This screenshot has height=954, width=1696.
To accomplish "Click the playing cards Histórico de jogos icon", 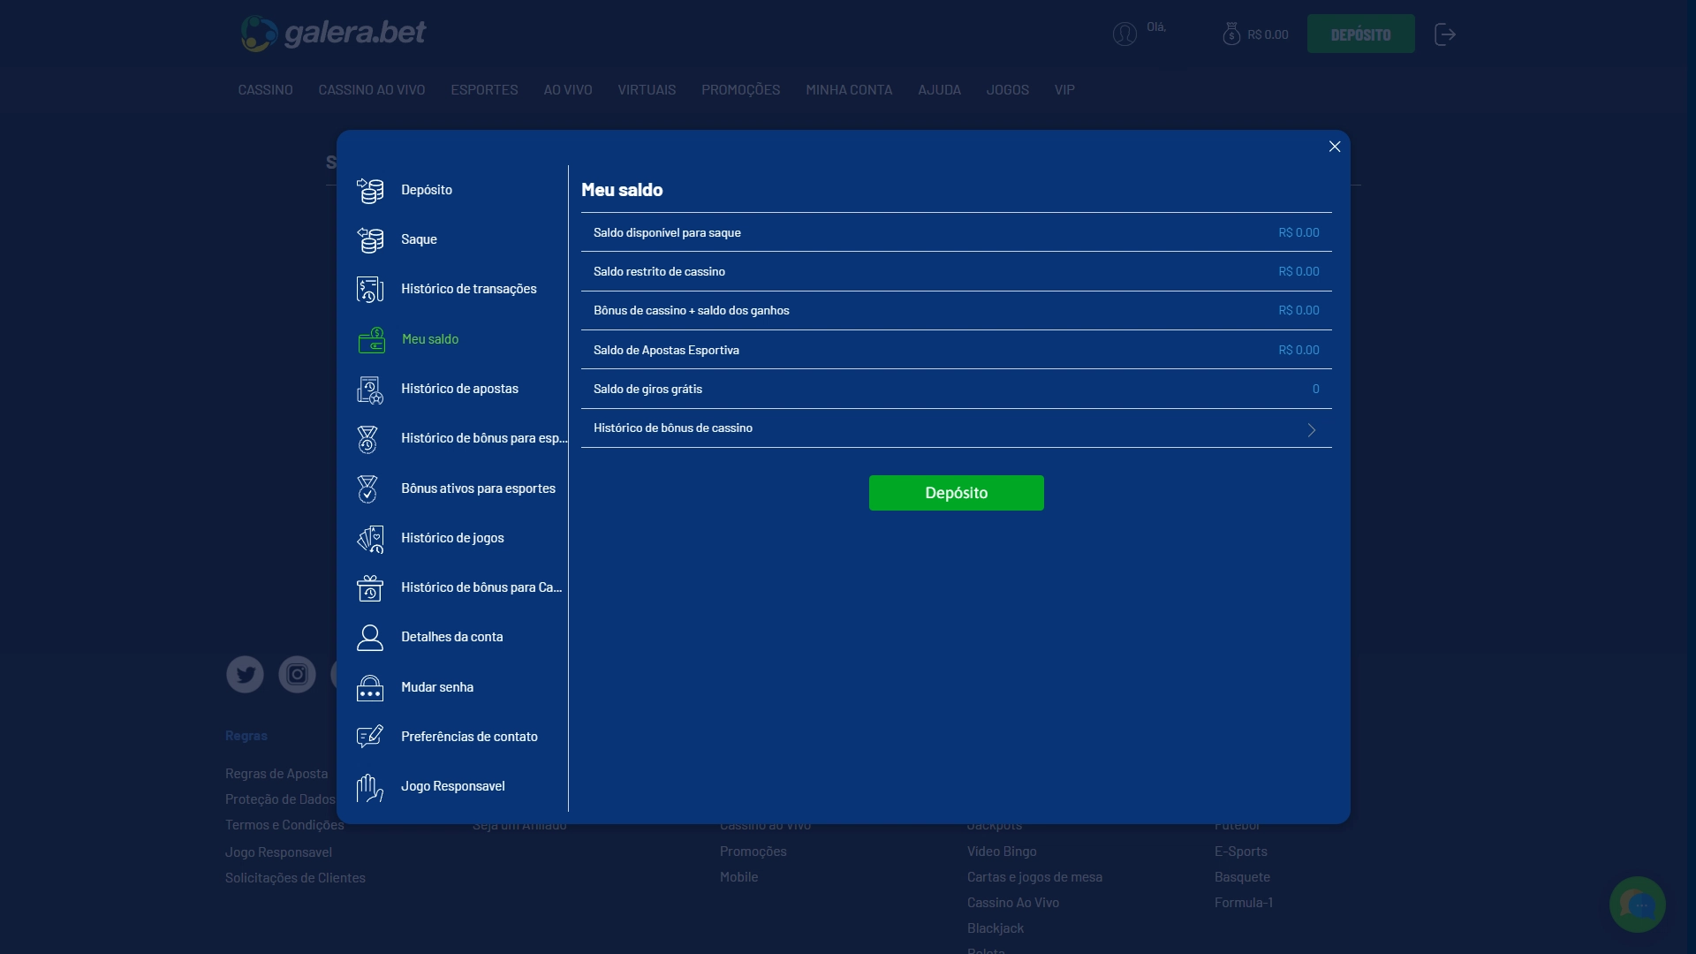I will tap(370, 539).
